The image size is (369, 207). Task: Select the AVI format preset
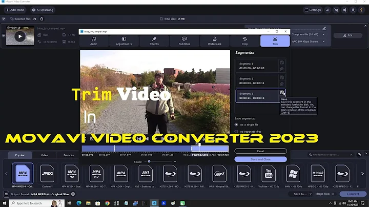[146, 174]
